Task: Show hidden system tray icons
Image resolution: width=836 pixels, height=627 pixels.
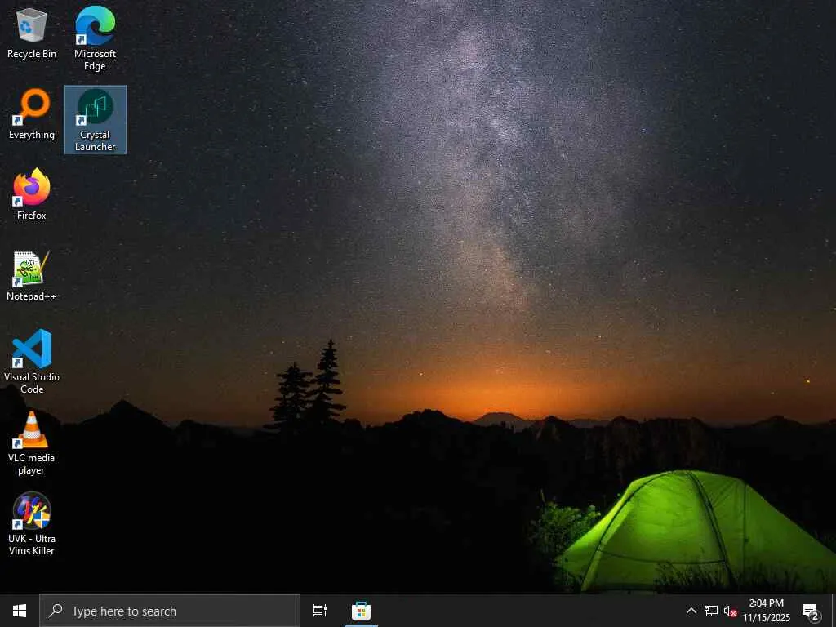Action: point(691,611)
